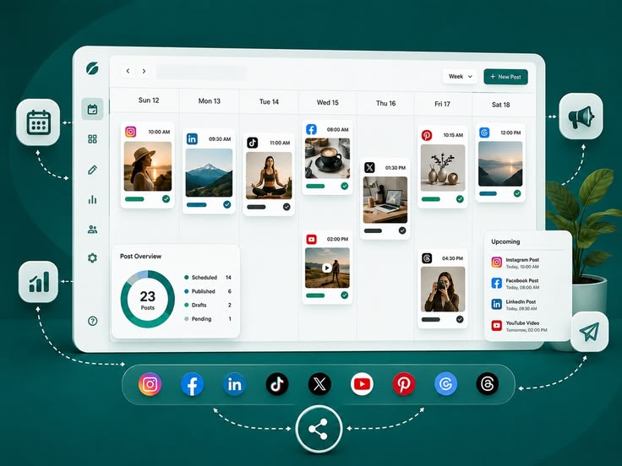Select Facebook in the bottom network bar
The width and height of the screenshot is (622, 466).
(x=193, y=384)
